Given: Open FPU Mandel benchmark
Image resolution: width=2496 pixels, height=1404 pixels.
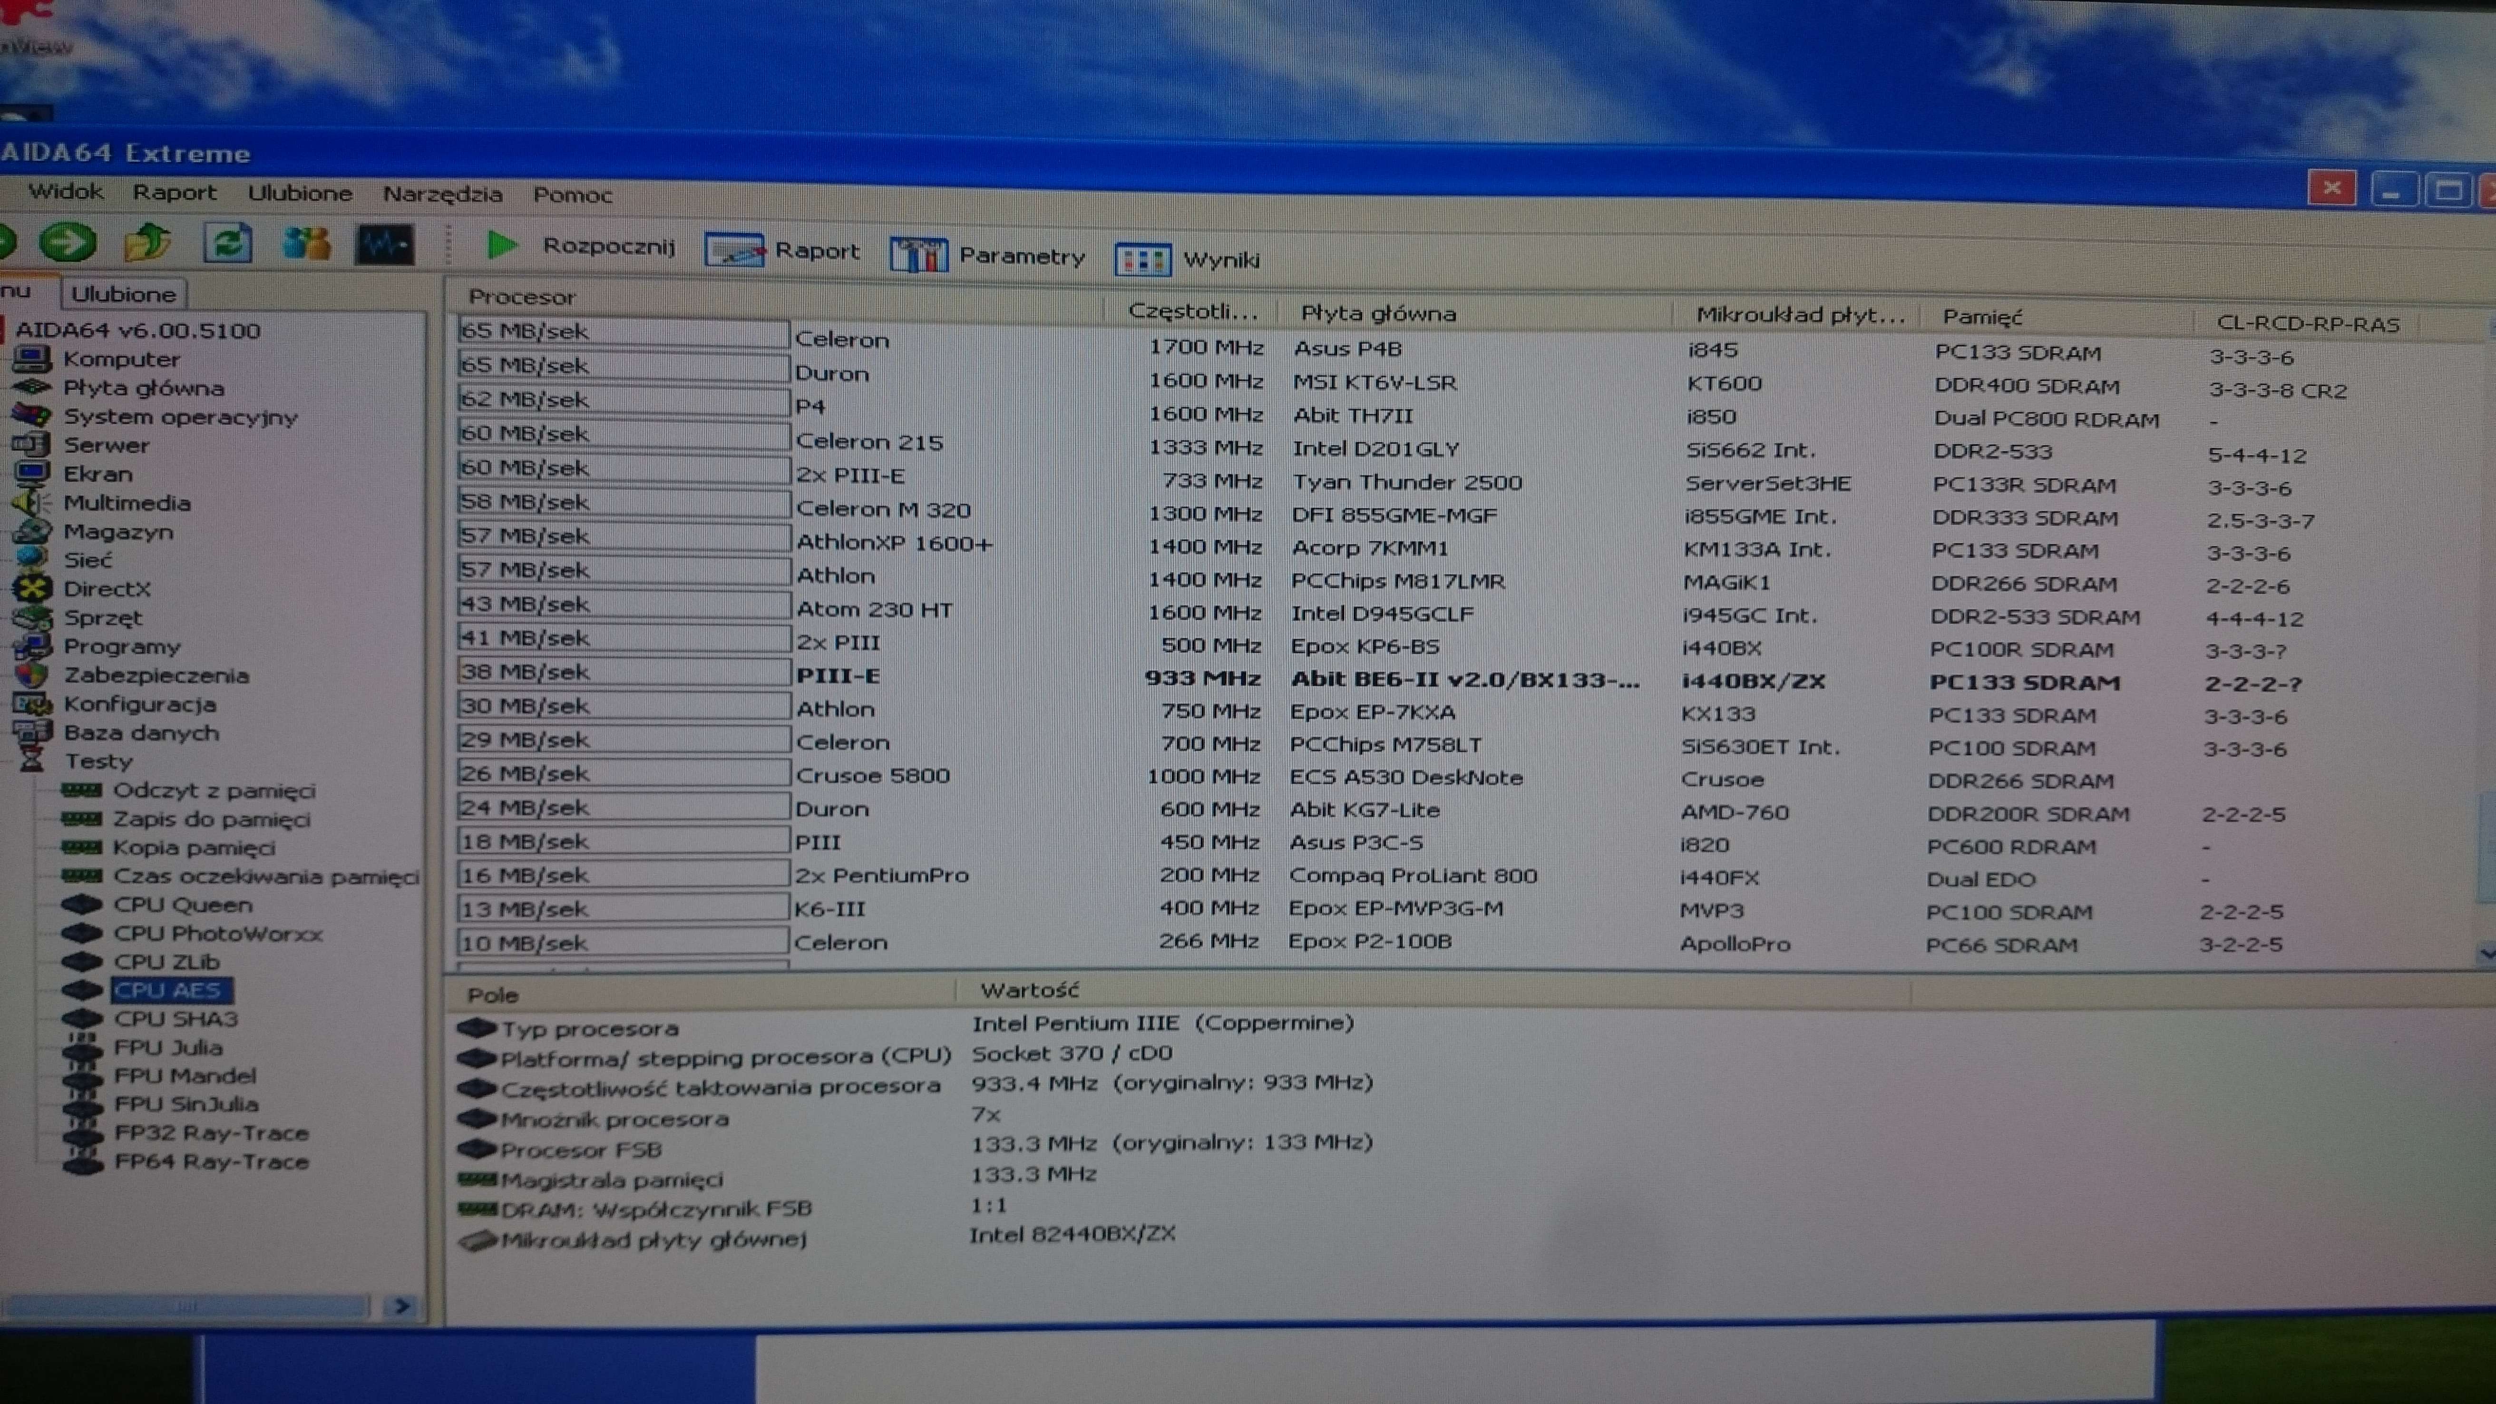Looking at the screenshot, I should (x=185, y=1075).
